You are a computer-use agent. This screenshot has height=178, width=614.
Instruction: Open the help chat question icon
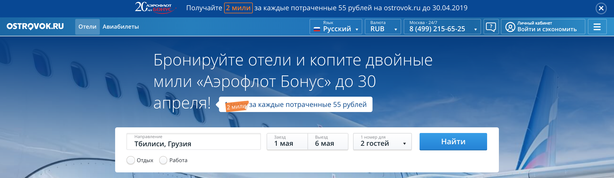click(x=491, y=27)
